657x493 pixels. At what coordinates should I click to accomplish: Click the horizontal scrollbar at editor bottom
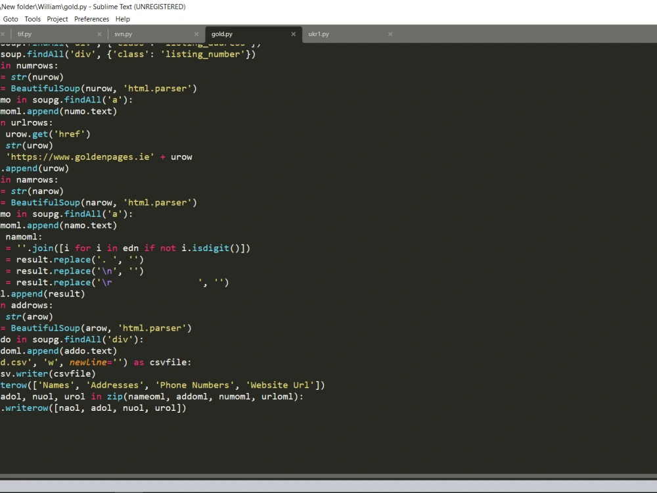[x=328, y=477]
